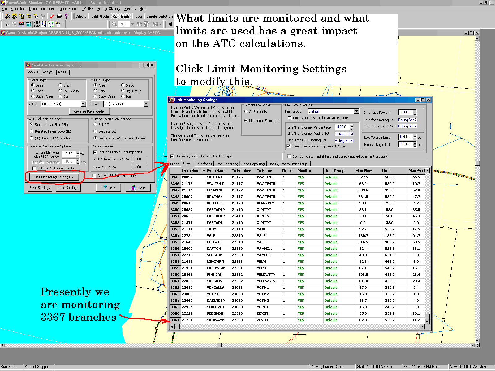Click the Edit Mode toolbar button

pos(100,16)
